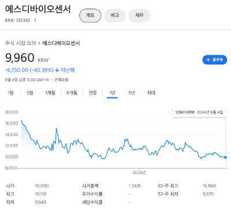
Task: Switch to the 비교 tab
Action: [115, 16]
